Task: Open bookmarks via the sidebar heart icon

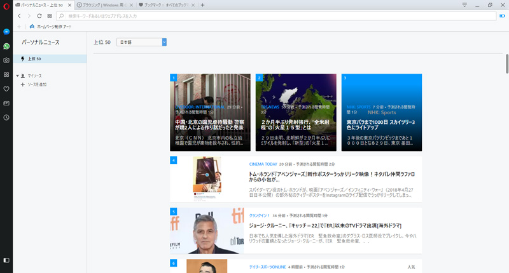Action: (x=6, y=89)
